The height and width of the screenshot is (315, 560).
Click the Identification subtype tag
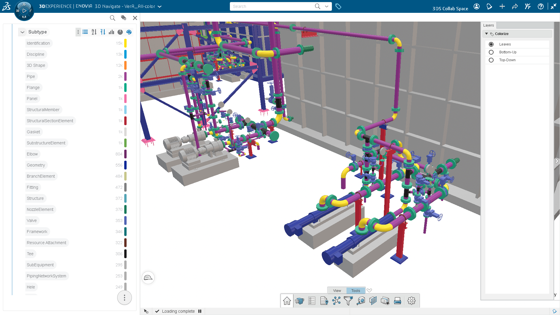pyautogui.click(x=38, y=43)
